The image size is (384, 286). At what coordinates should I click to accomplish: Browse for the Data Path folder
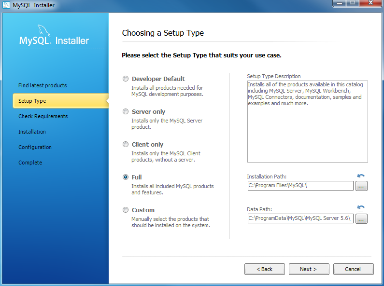361,219
